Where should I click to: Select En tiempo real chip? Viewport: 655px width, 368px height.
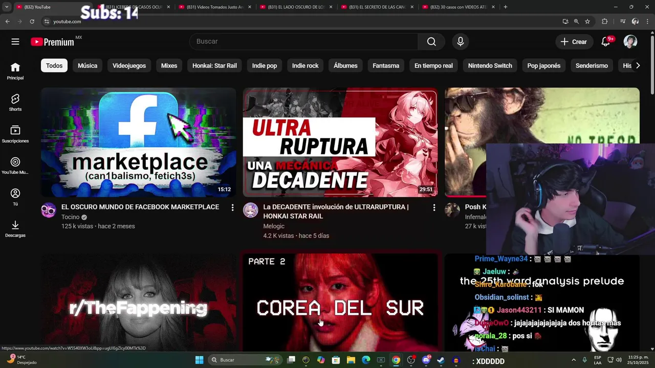point(433,65)
